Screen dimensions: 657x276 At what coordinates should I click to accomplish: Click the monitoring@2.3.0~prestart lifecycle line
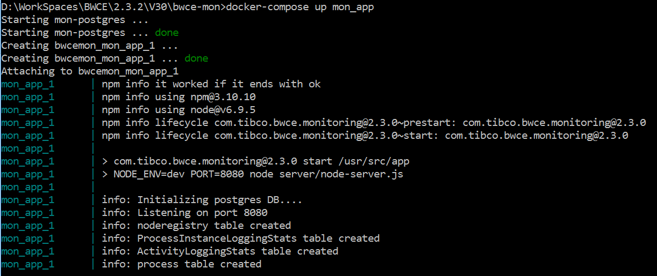coord(374,123)
